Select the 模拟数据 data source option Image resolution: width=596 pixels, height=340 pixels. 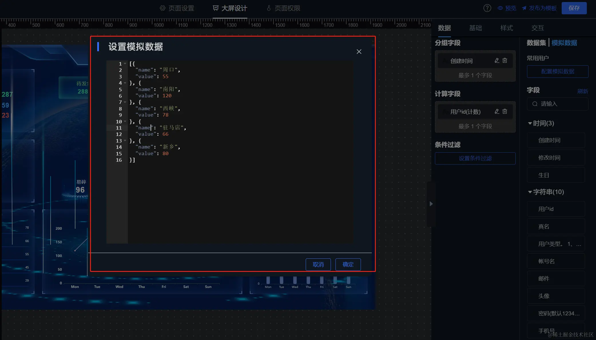(x=564, y=43)
